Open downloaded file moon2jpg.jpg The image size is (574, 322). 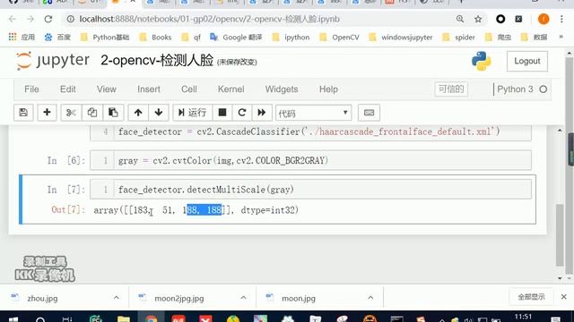tap(179, 298)
